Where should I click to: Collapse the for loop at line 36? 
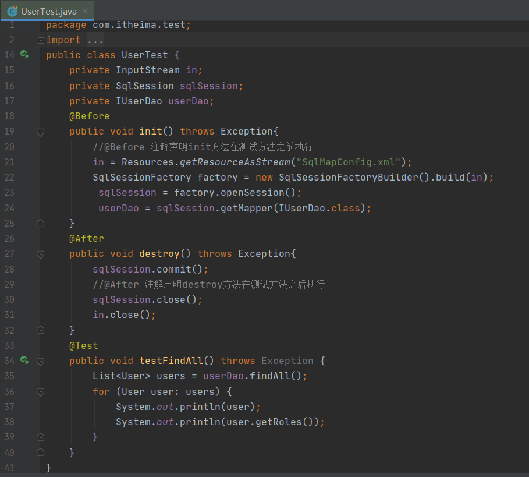click(41, 392)
